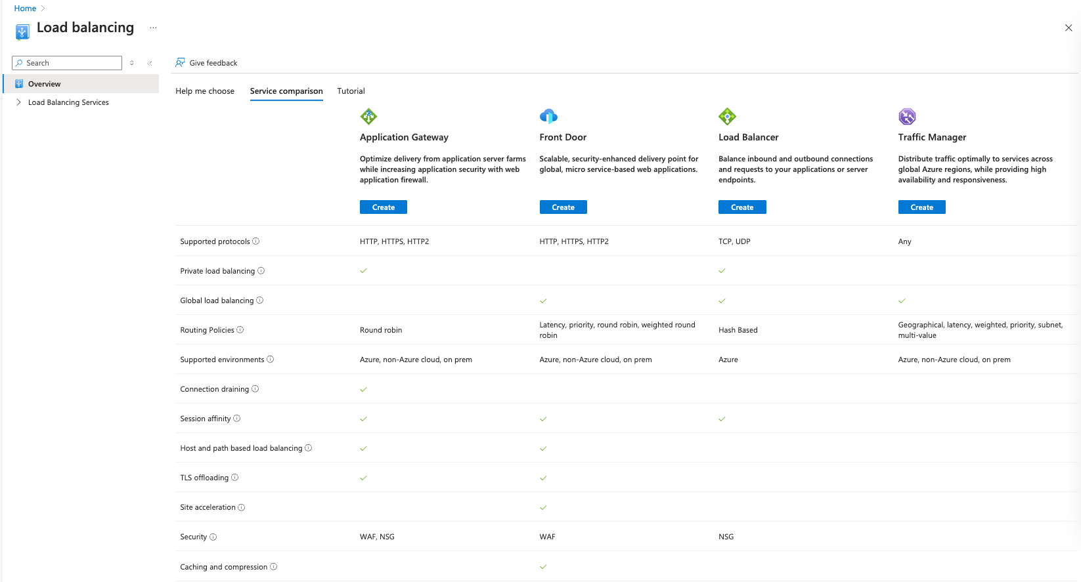
Task: Collapse the left sidebar with double chevron
Action: 150,63
